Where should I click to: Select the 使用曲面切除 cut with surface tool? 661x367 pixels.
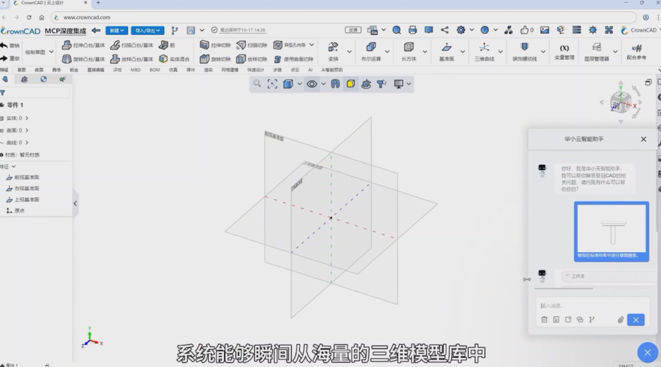coord(293,59)
